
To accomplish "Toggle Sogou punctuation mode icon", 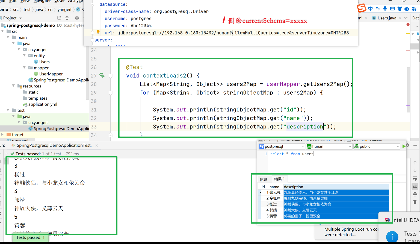I will [x=378, y=9].
